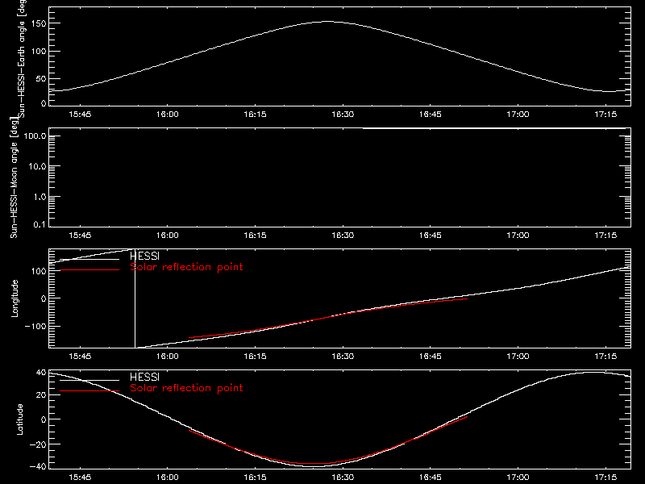Image resolution: width=645 pixels, height=484 pixels.
Task: Click the Sun-HESSI-Earth angle axis title
Action: [x=21, y=58]
